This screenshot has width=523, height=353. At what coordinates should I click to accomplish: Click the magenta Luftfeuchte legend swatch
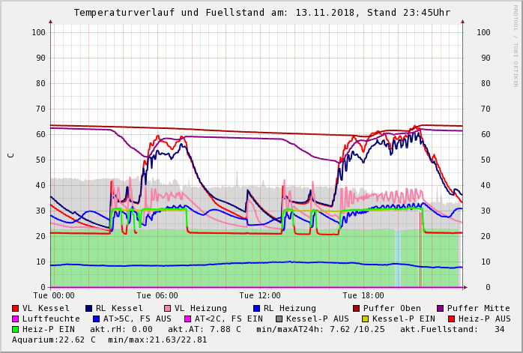pyautogui.click(x=16, y=319)
